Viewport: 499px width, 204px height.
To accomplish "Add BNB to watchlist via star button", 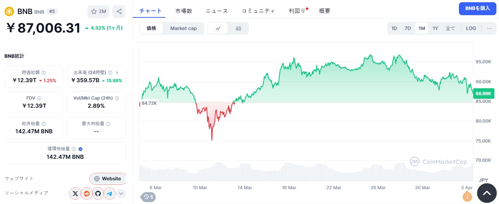I will coord(98,11).
